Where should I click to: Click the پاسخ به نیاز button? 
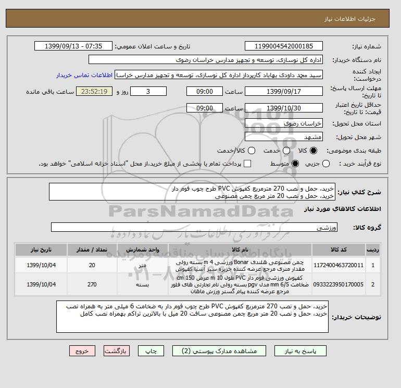pos(300,351)
